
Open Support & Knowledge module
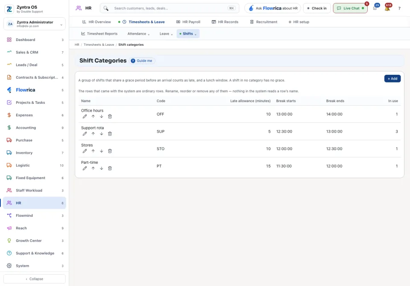35,253
